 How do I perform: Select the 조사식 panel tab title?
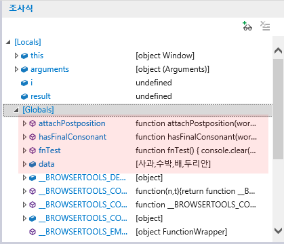tap(21, 8)
